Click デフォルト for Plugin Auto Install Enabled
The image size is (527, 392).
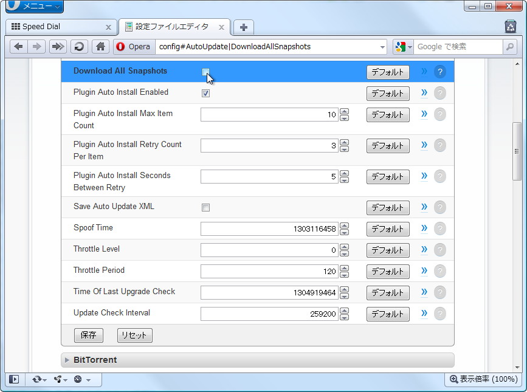coord(388,94)
